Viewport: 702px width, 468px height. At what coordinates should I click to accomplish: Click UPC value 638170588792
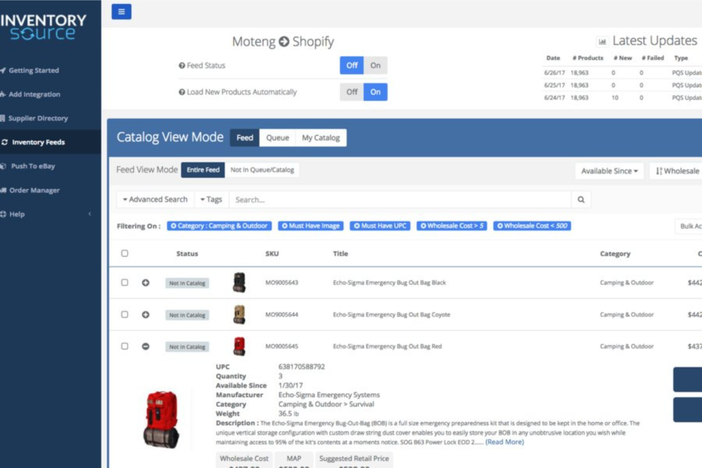[x=302, y=367]
